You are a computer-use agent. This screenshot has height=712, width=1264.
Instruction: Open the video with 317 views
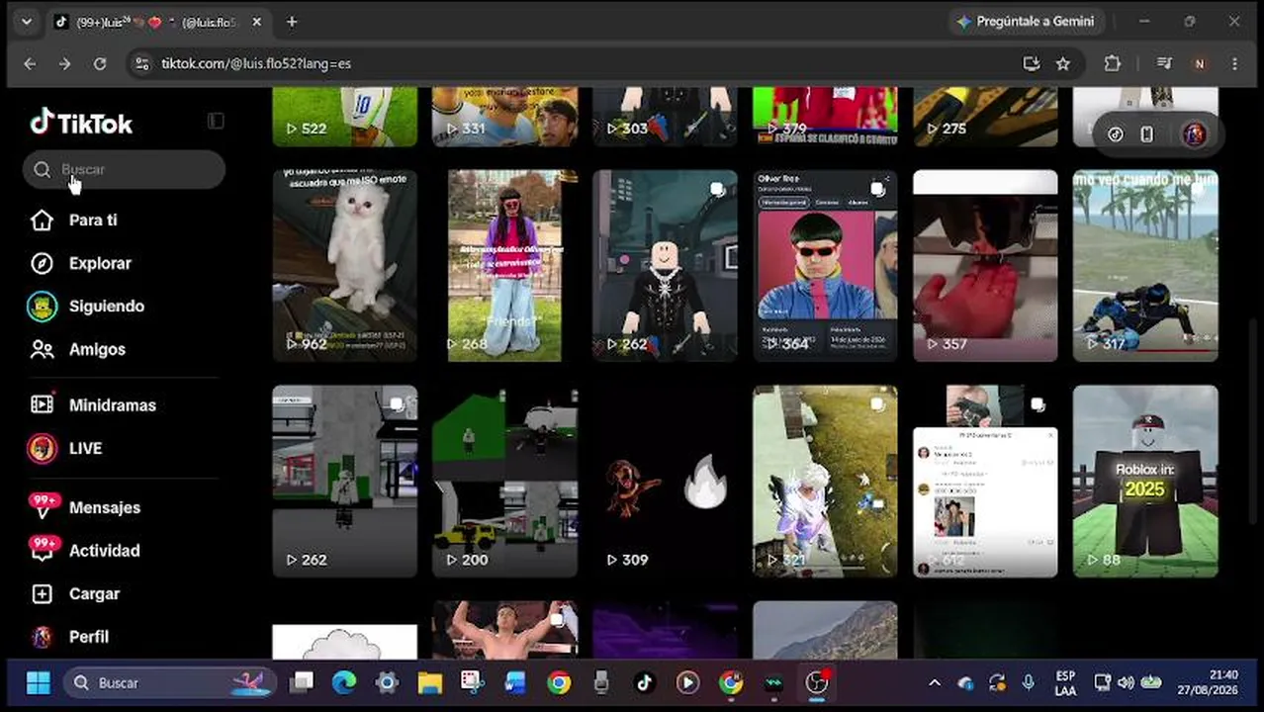click(x=1145, y=265)
